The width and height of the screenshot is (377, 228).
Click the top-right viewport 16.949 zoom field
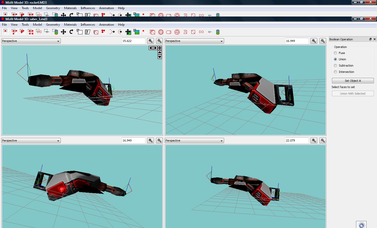pos(297,41)
